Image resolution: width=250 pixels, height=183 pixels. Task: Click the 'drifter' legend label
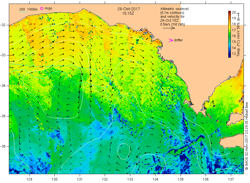click(178, 40)
